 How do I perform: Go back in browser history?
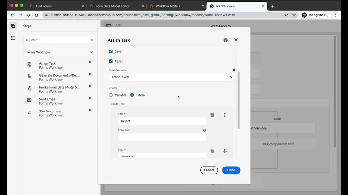click(13, 15)
